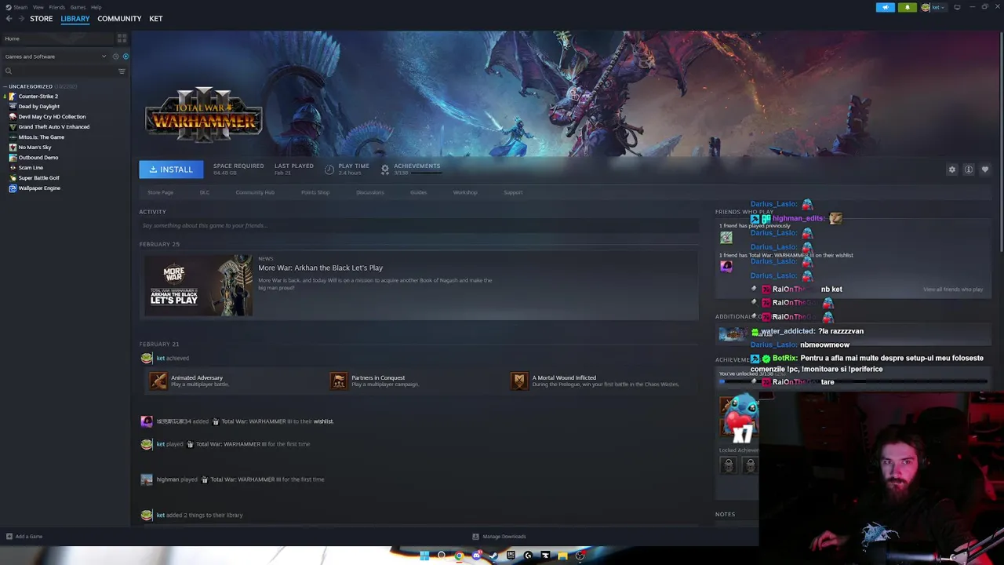Go back with the navigation arrow

(x=9, y=19)
